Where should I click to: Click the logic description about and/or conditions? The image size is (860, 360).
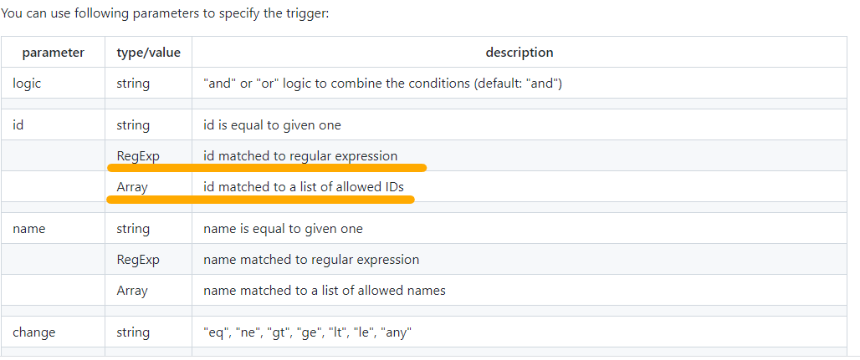pos(383,84)
